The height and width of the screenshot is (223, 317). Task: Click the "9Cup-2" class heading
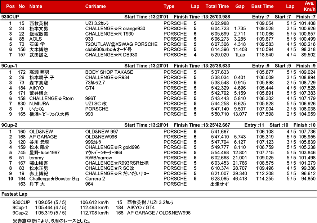(9, 125)
